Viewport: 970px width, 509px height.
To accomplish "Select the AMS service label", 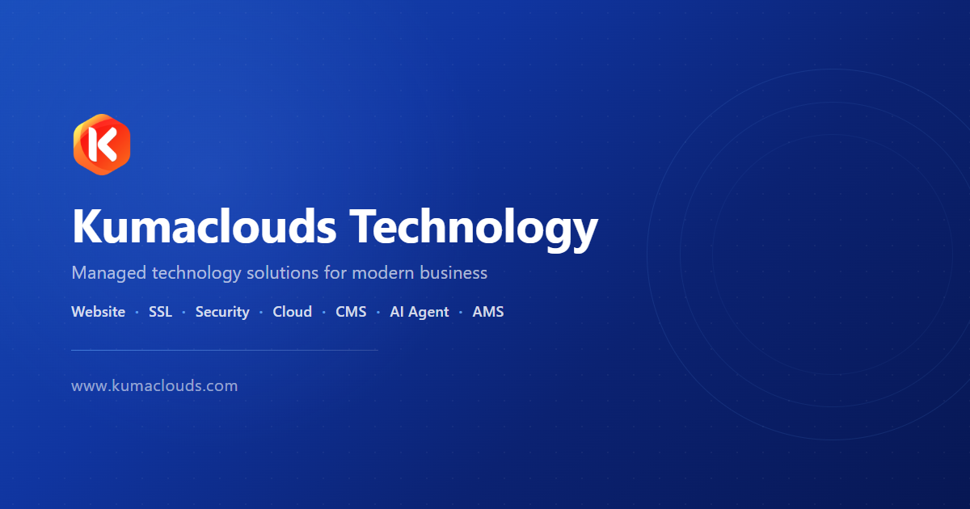I will (x=488, y=312).
